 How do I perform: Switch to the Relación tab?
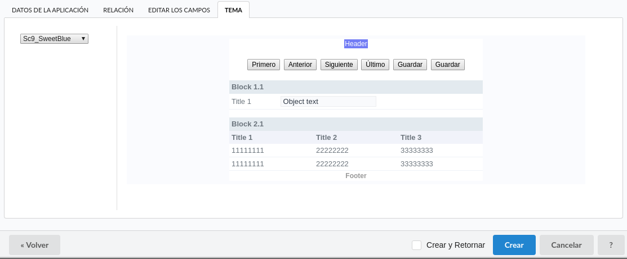coord(118,10)
